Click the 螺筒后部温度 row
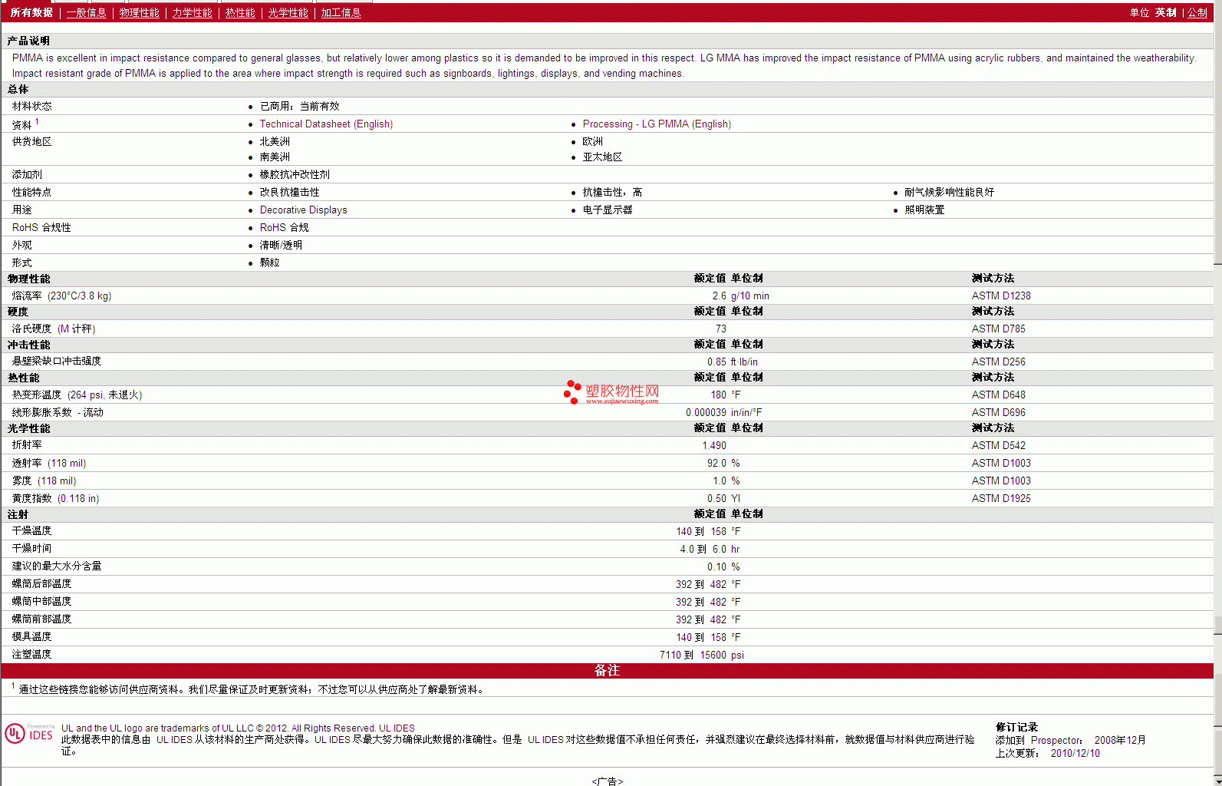1222x786 pixels. coord(607,584)
